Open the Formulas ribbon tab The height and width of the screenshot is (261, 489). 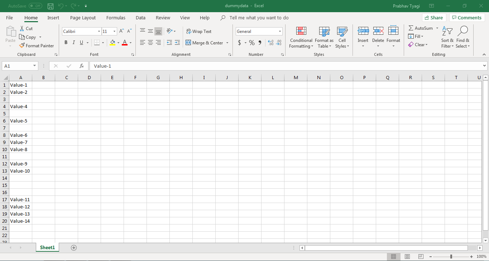pyautogui.click(x=116, y=18)
